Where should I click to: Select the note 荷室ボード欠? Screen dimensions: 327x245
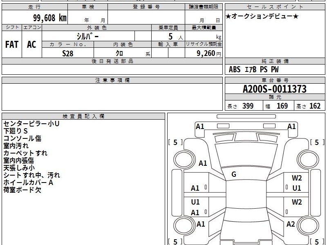point(22,190)
